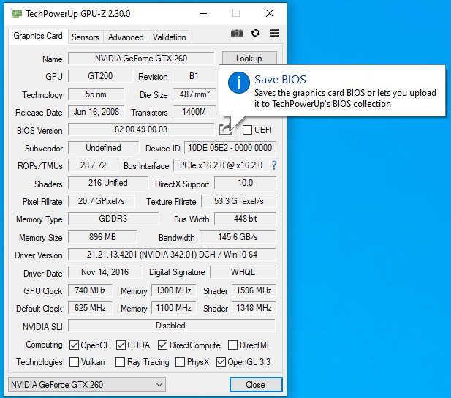Click the Subvendor value Undefined
The width and height of the screenshot is (451, 398).
click(x=103, y=148)
